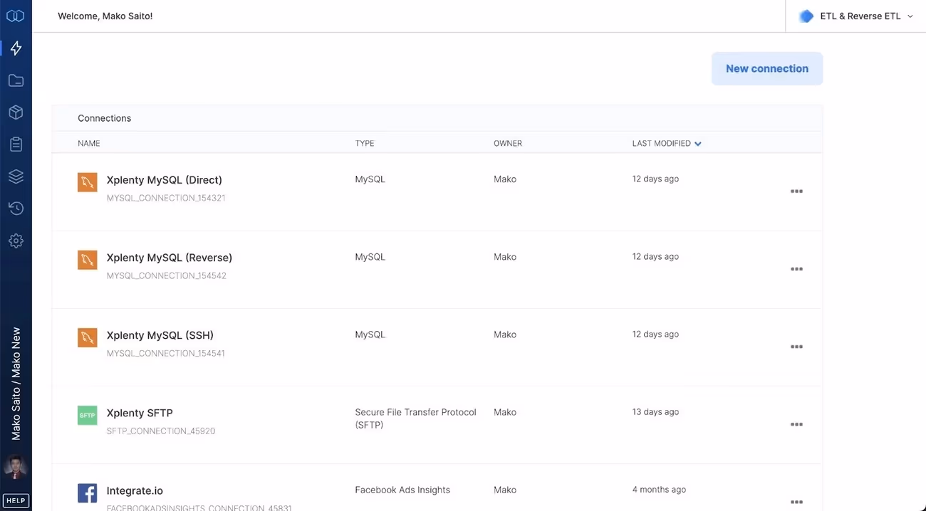Viewport: 926px width, 511px height.
Task: Open the history clock icon in sidebar
Action: 16,209
